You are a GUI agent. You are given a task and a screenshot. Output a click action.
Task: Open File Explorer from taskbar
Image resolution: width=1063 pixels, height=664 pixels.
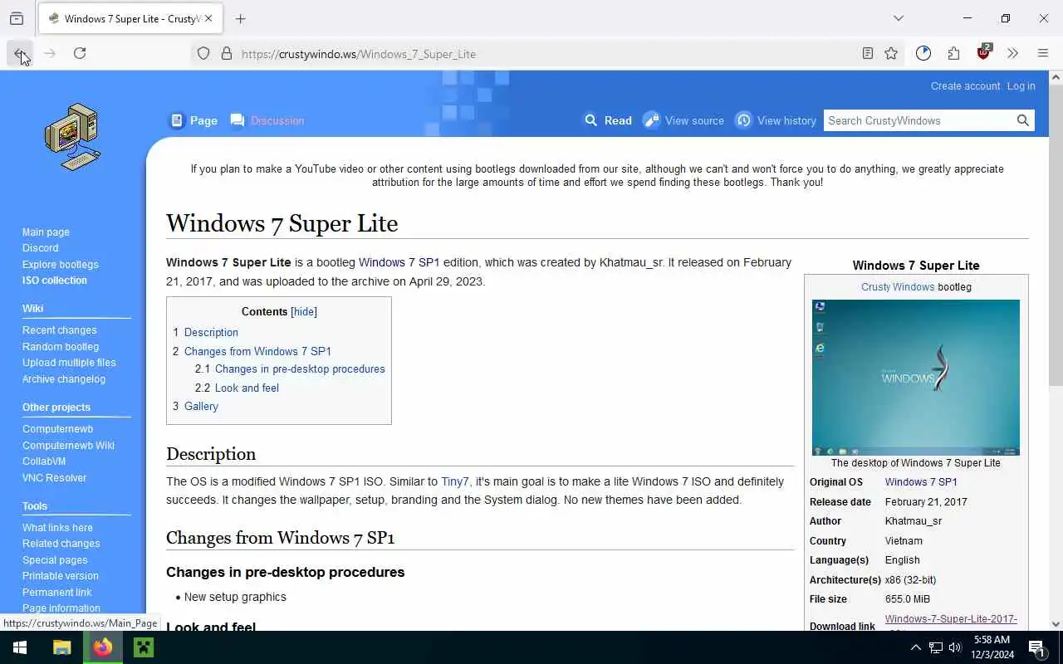click(61, 647)
